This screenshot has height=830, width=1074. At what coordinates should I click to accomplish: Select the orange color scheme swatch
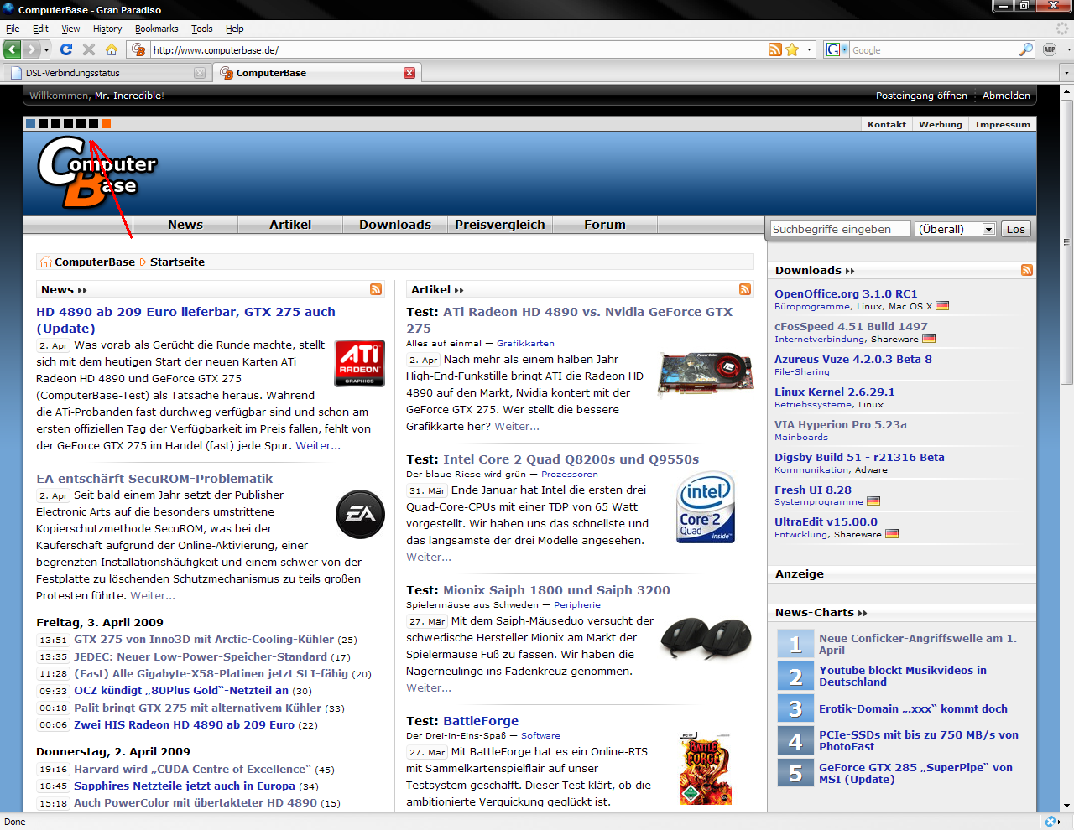point(107,124)
